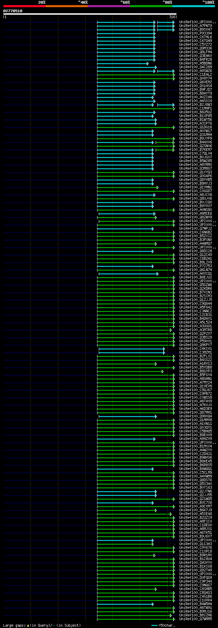Select label UniRef100_B2J8W3
The width and height of the screenshot is (218, 628).
click(196, 105)
